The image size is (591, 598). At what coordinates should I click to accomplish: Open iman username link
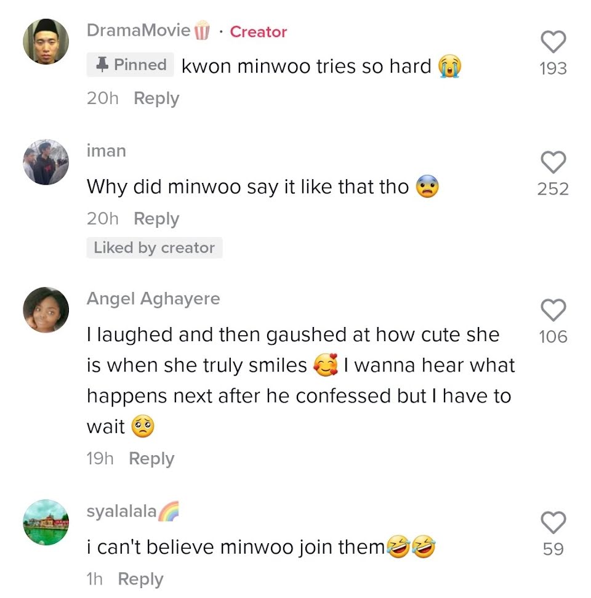click(x=106, y=151)
